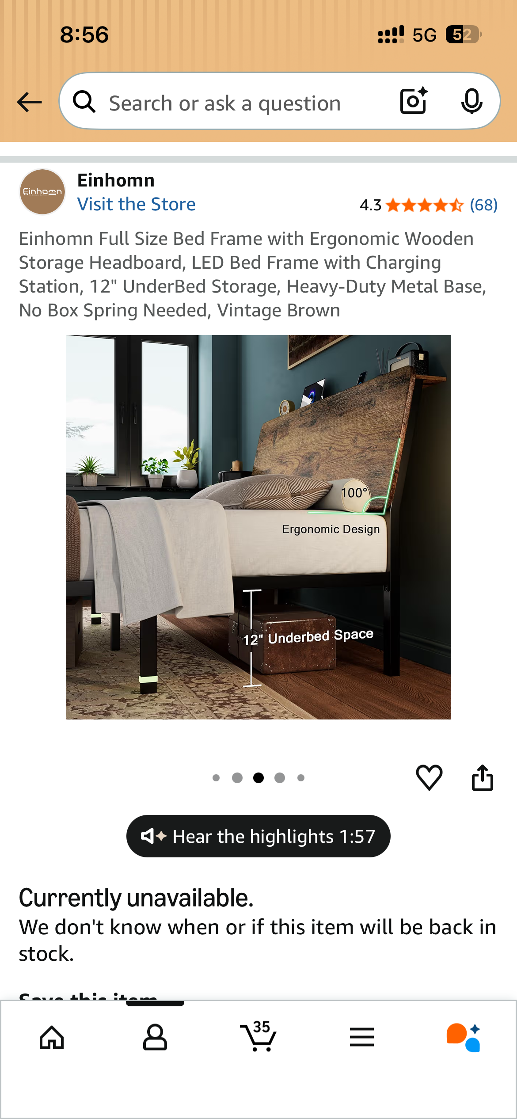Open cart with 35 items
Viewport: 517px width, 1119px height.
coord(258,1036)
